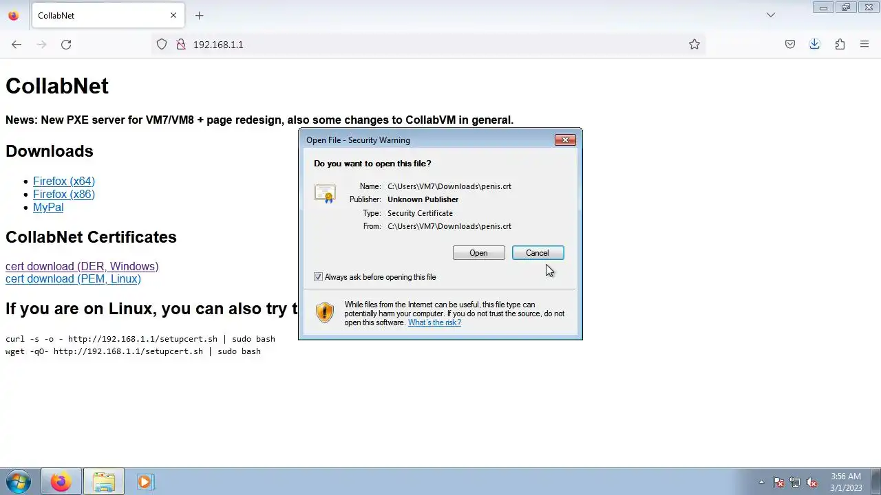The image size is (881, 495).
Task: Cancel the Open File security warning
Action: pos(538,253)
